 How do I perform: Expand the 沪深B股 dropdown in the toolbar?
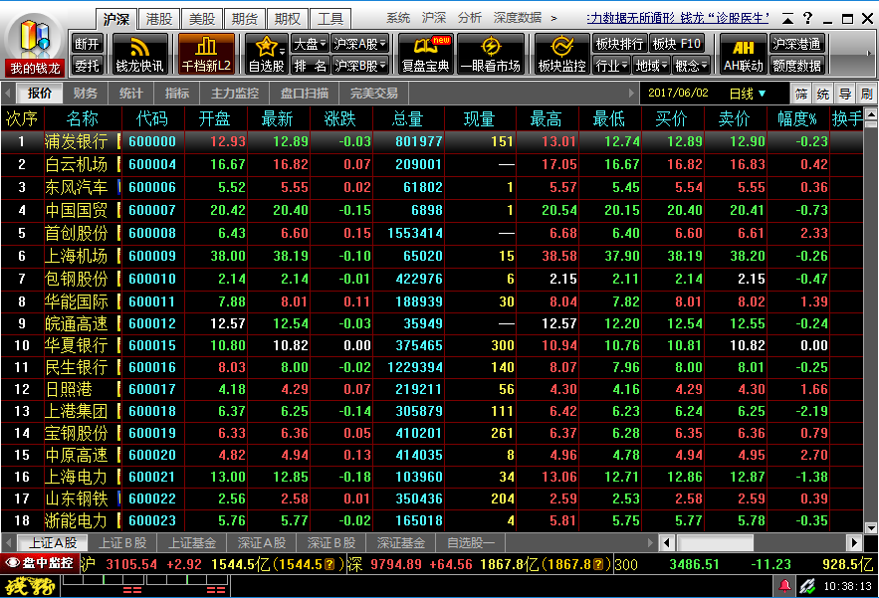(x=359, y=66)
